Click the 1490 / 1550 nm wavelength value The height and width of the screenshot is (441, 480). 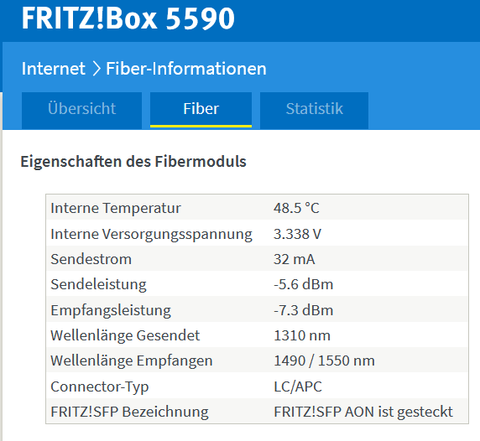coord(324,361)
